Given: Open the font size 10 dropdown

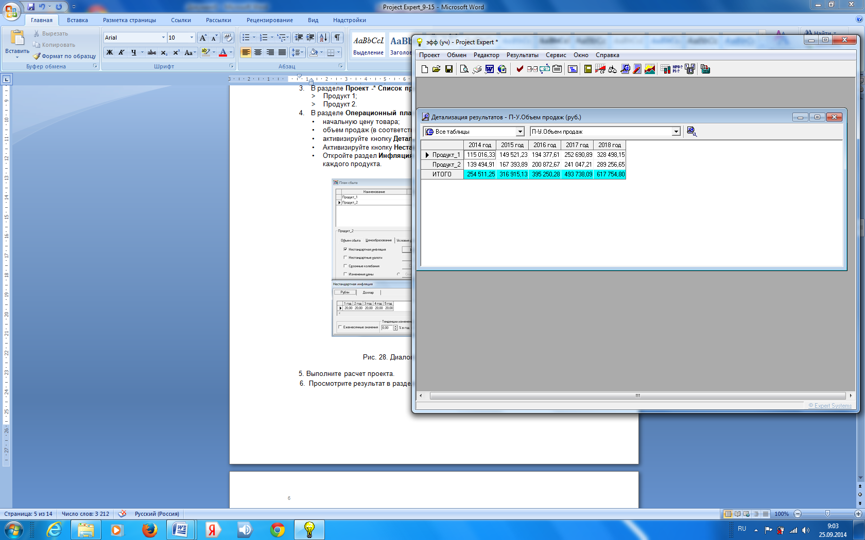Looking at the screenshot, I should (192, 38).
